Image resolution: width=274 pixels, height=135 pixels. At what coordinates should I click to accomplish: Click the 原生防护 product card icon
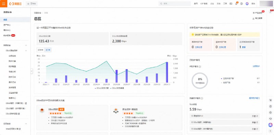point(116,111)
